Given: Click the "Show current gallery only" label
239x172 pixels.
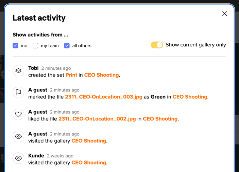Looking at the screenshot, I should pyautogui.click(x=195, y=45).
